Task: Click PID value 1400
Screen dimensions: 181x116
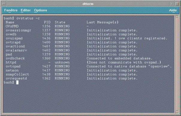Action: [x=46, y=42]
